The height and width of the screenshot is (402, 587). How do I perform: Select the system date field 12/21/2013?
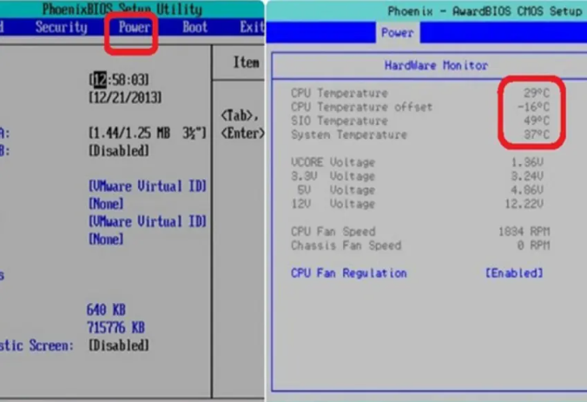point(125,98)
